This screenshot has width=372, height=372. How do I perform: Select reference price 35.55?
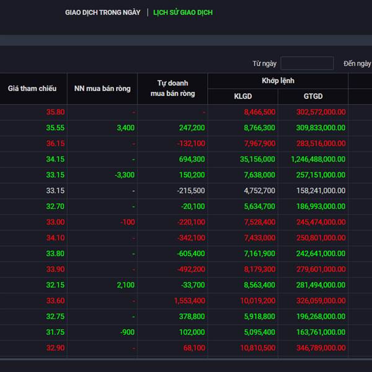tap(55, 128)
